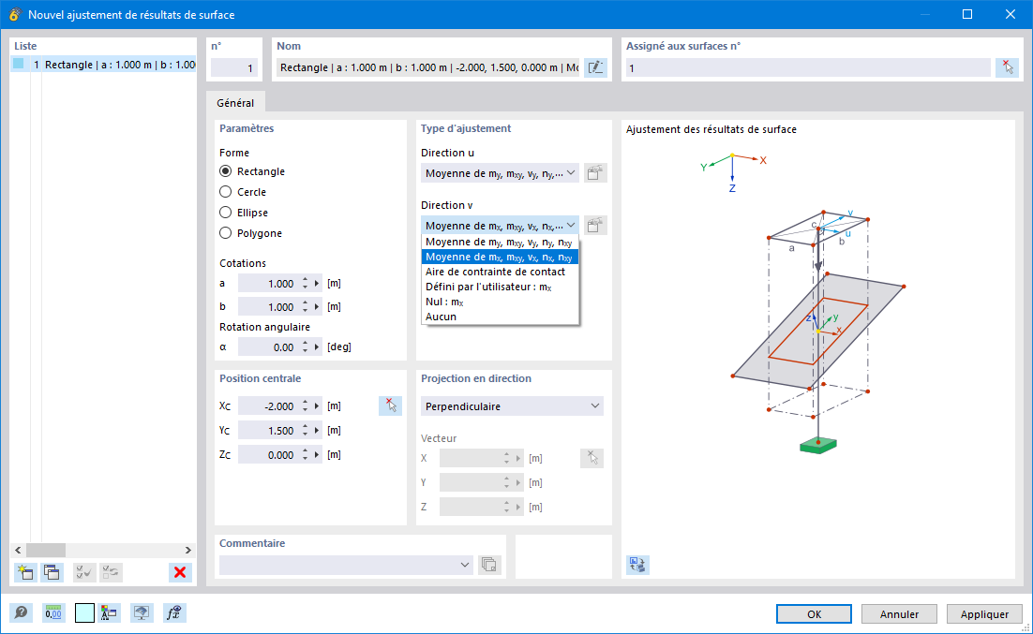
Task: Open the formula fx icon
Action: pos(174,613)
